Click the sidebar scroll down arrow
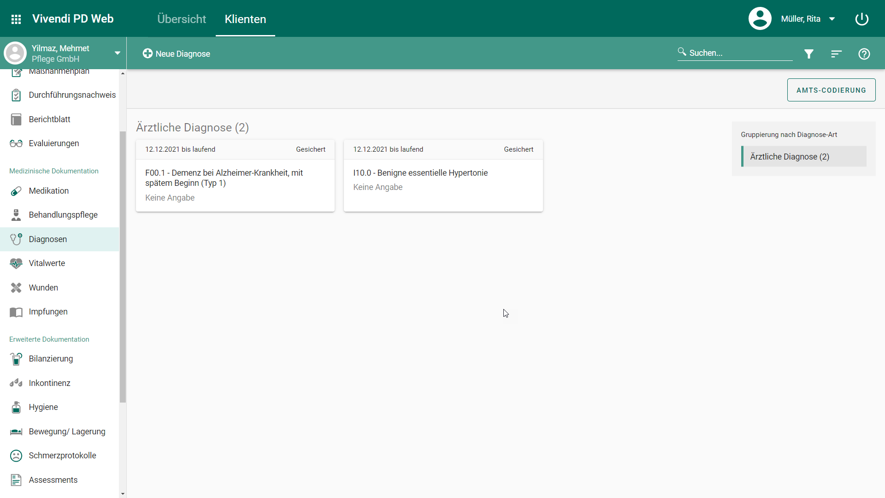The height and width of the screenshot is (498, 885). pos(123,493)
